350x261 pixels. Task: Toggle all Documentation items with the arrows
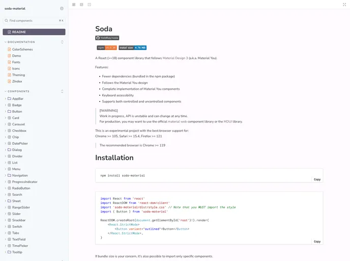[x=62, y=42]
